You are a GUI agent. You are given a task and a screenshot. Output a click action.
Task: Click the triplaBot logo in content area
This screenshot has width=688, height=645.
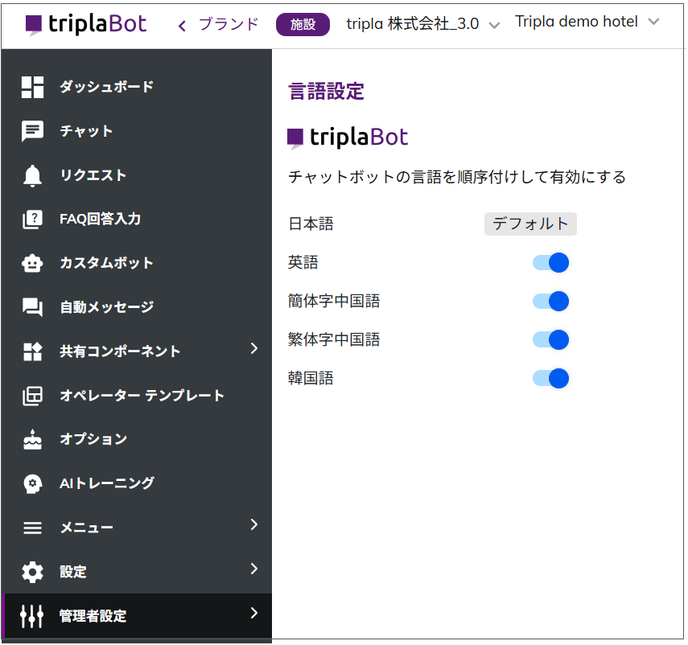(348, 138)
